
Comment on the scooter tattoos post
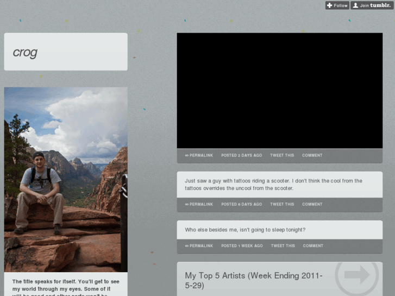(x=312, y=204)
